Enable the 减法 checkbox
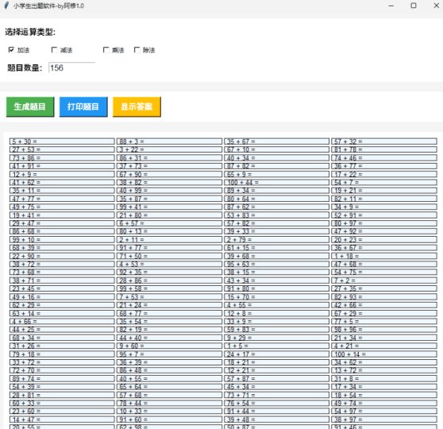 point(54,50)
